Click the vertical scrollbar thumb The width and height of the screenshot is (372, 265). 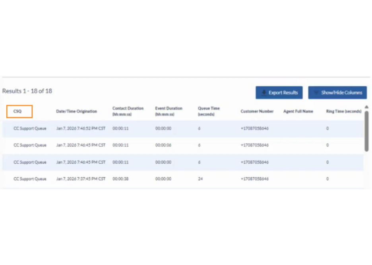(x=366, y=131)
